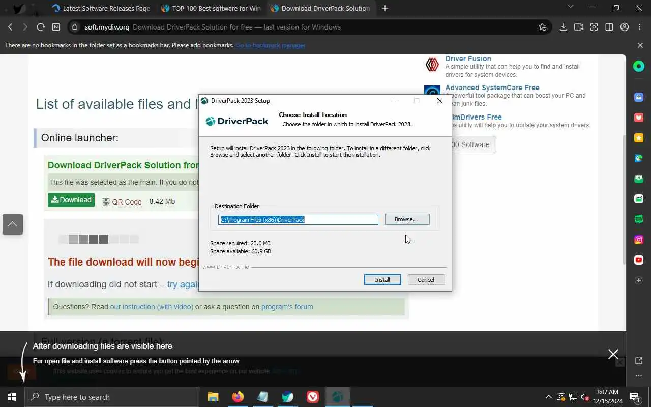Screen dimensions: 651x407
Task: Switch to Latest Software Releases Page tab
Action: point(101,8)
